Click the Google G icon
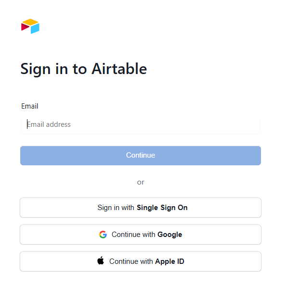The height and width of the screenshot is (285, 299). coord(103,235)
